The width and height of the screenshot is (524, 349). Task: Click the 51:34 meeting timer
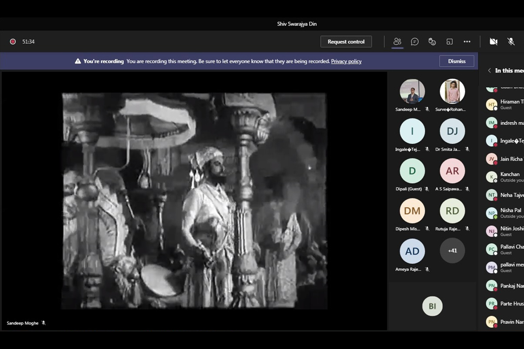tap(28, 42)
